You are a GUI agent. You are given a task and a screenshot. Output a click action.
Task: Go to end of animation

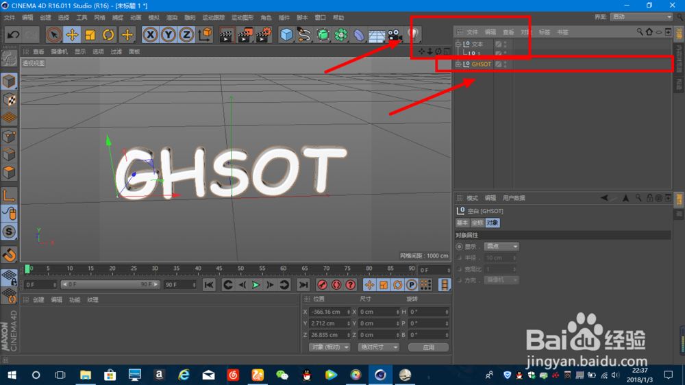(x=303, y=285)
